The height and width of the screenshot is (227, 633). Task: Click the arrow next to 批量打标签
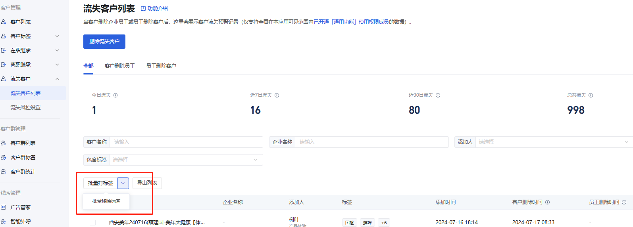coord(123,183)
